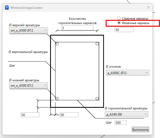Click the WindowGrilageCreator title text
This screenshot has height=138, width=160.
tap(27, 8)
